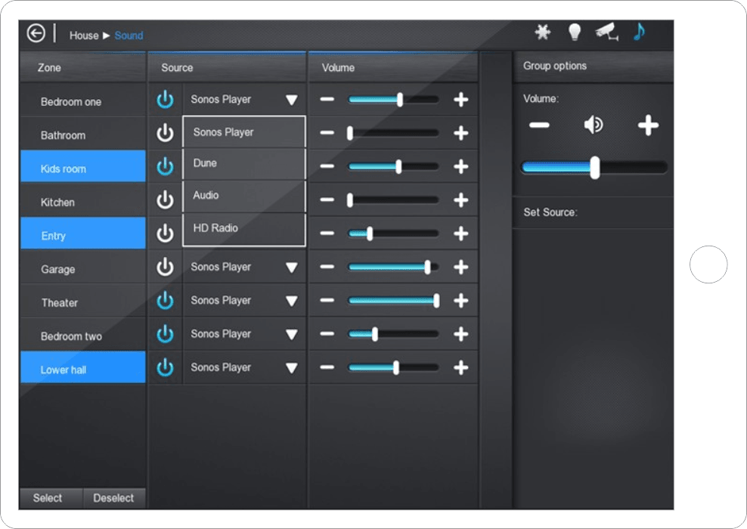This screenshot has width=747, height=529.
Task: Click the group volume speaker icon
Action: pos(594,125)
